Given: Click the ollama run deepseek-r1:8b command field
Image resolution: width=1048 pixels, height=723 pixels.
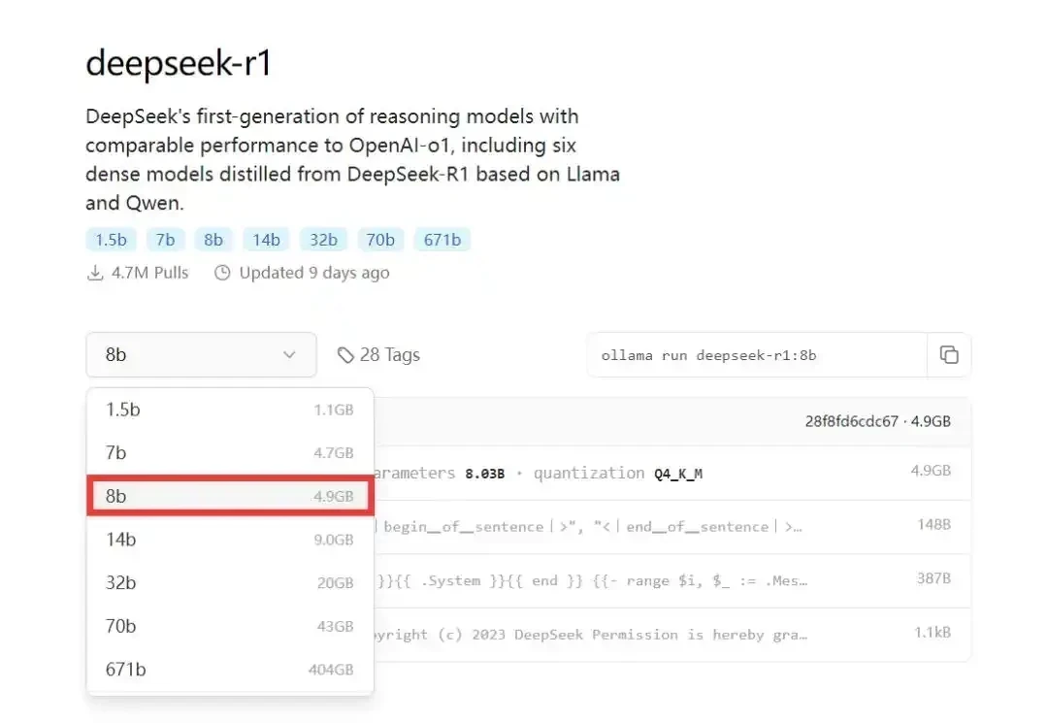Looking at the screenshot, I should [x=757, y=355].
